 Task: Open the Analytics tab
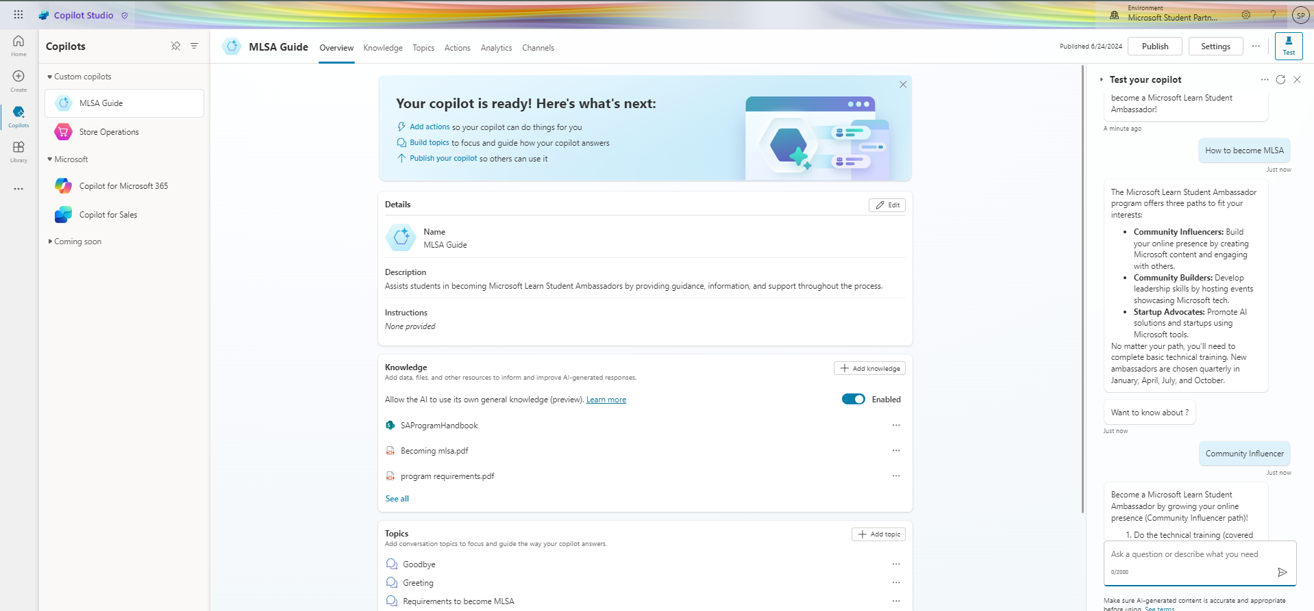pyautogui.click(x=496, y=48)
